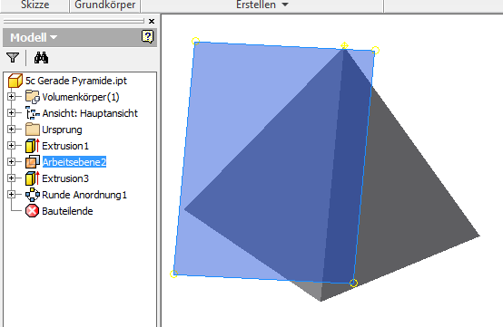The height and width of the screenshot is (327, 503).
Task: Select Runde Anordnung1 in the tree
Action: tap(84, 195)
